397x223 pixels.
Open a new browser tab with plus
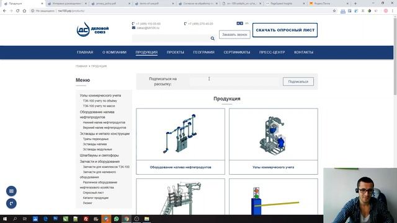355,4
